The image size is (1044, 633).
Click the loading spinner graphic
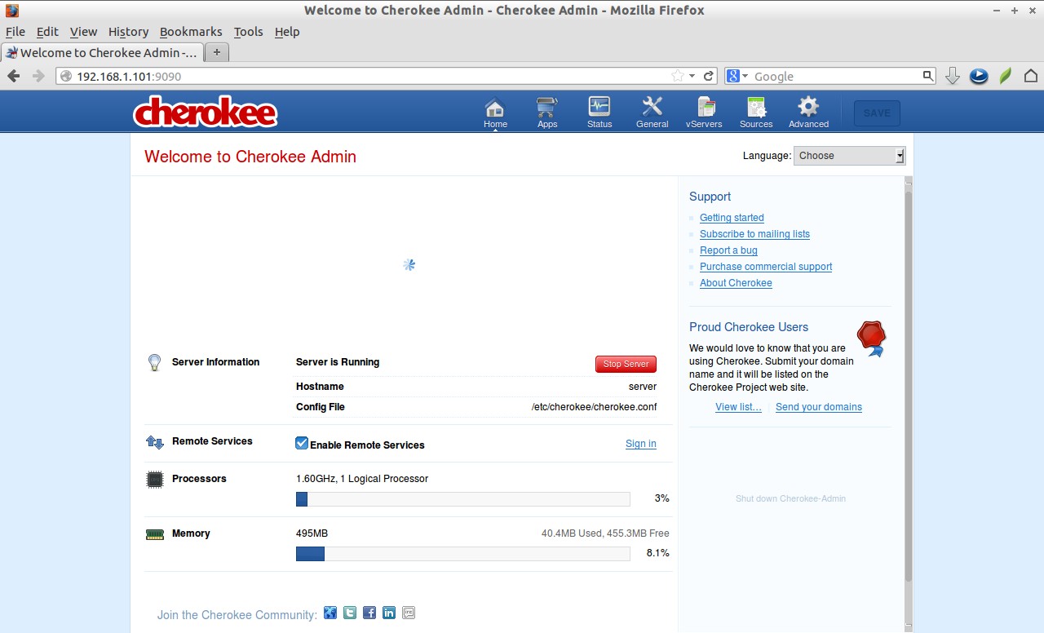point(409,264)
